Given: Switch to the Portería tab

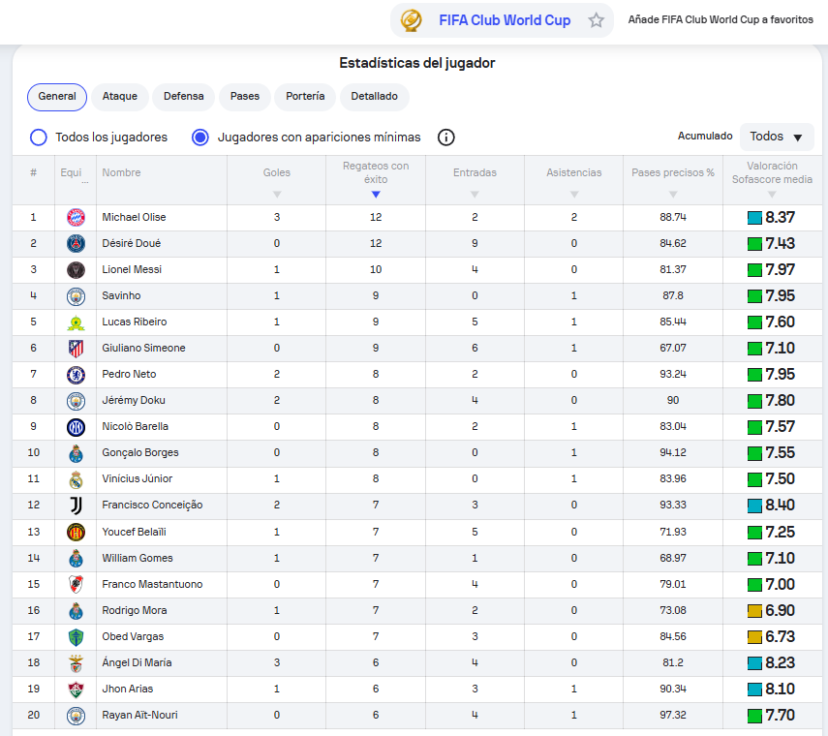Looking at the screenshot, I should (x=305, y=97).
